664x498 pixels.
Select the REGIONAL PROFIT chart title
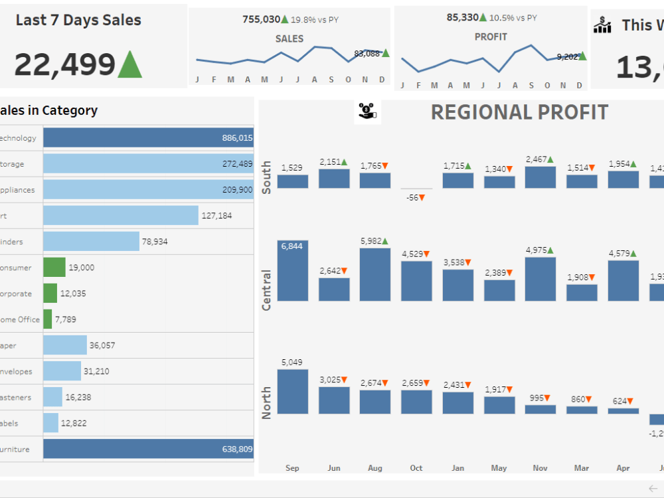click(520, 112)
